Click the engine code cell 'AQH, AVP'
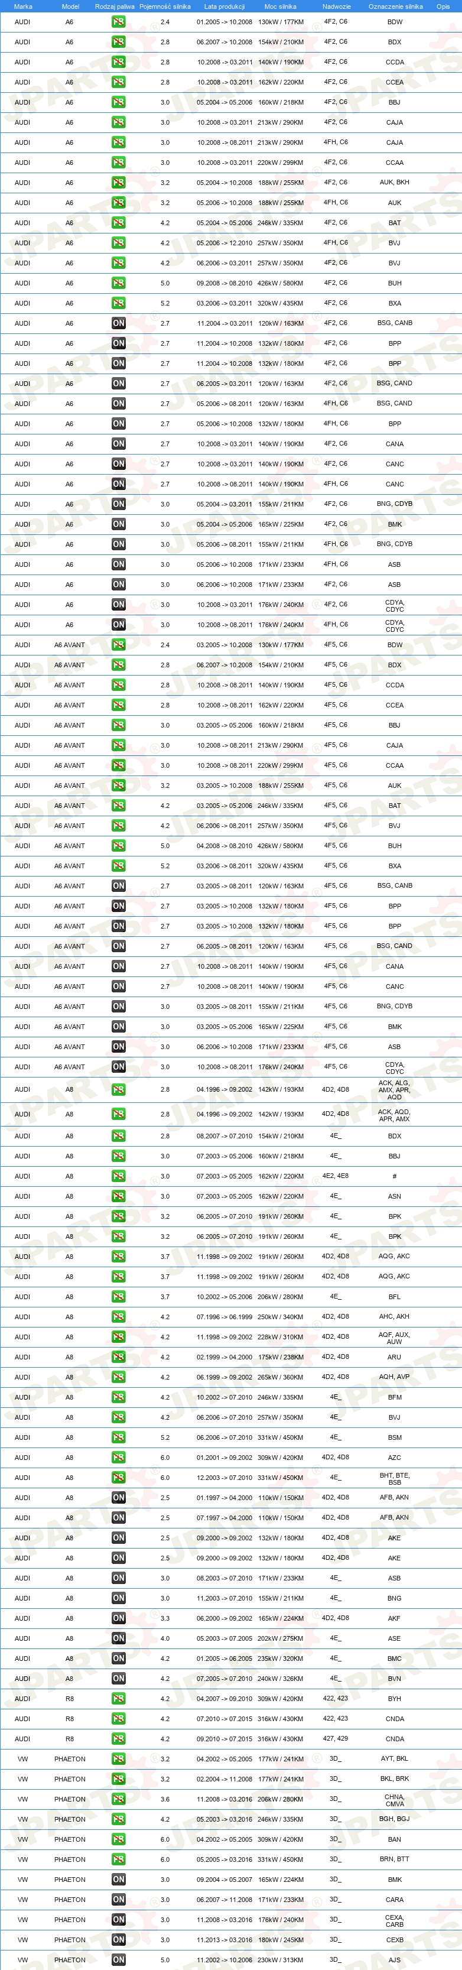This screenshot has width=462, height=1970. (x=395, y=1377)
